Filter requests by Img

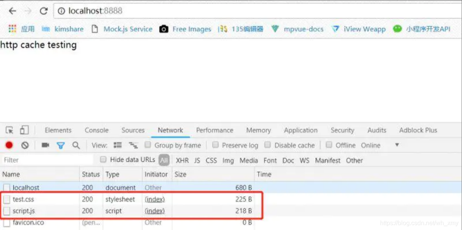(228, 160)
